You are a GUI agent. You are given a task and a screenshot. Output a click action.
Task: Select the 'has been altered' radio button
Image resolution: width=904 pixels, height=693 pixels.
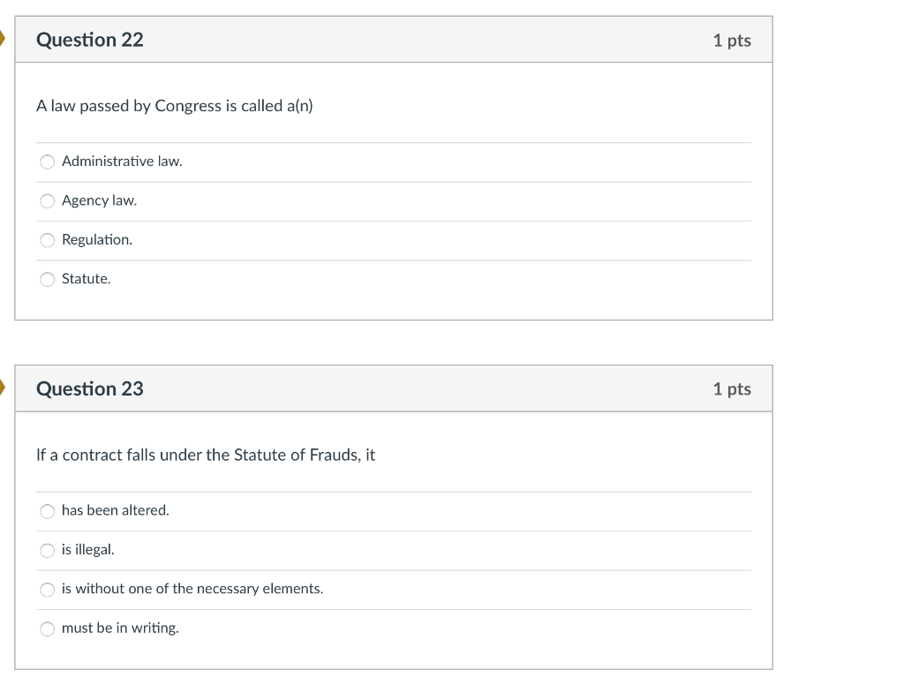[48, 511]
